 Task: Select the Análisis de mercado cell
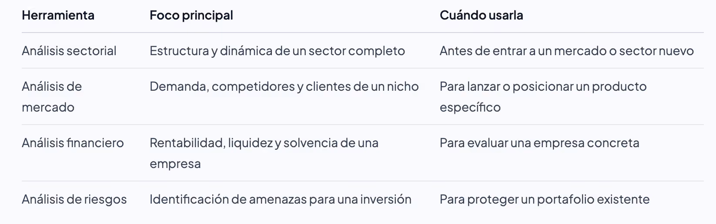pos(52,97)
